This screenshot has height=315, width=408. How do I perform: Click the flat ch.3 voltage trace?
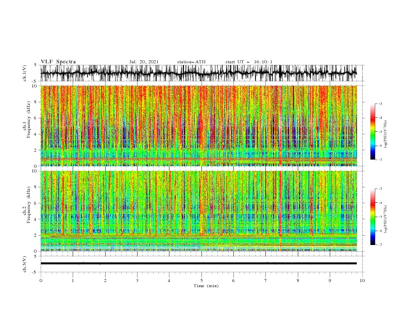tap(198, 264)
